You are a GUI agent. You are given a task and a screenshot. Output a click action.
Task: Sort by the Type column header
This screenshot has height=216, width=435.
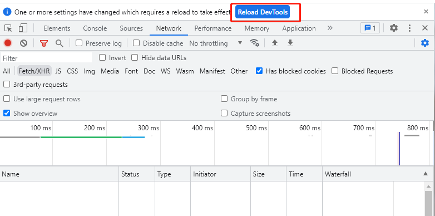172,174
